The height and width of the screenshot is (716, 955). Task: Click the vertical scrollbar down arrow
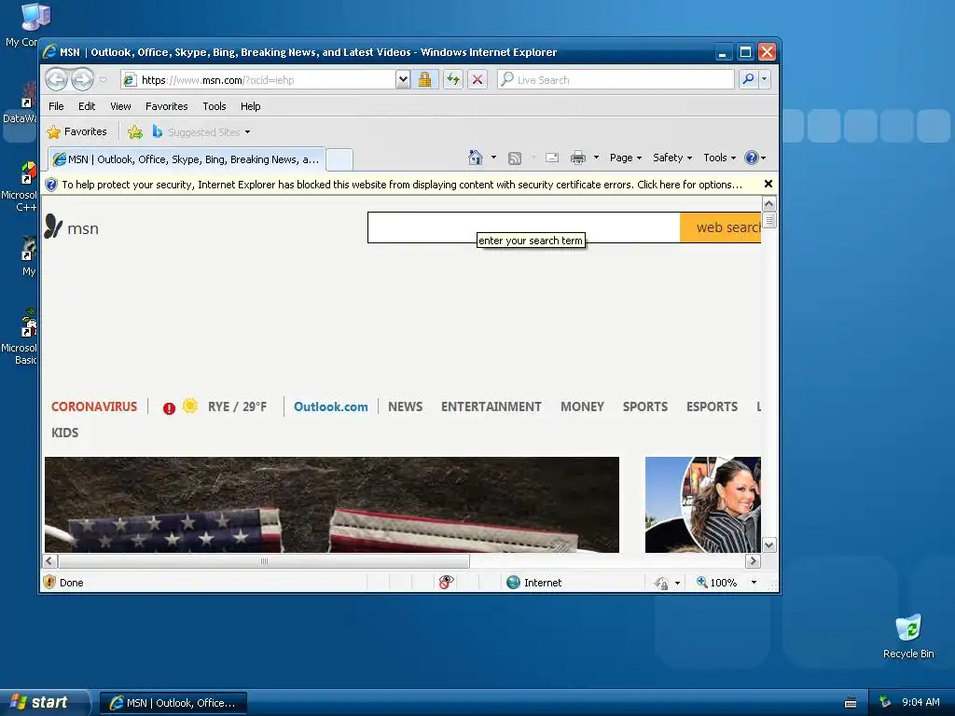pos(769,545)
